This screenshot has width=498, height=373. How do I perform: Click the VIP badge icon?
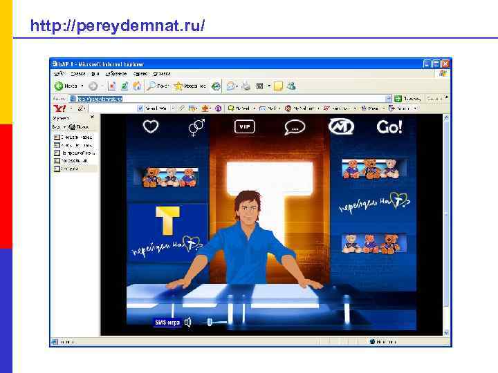coord(245,127)
